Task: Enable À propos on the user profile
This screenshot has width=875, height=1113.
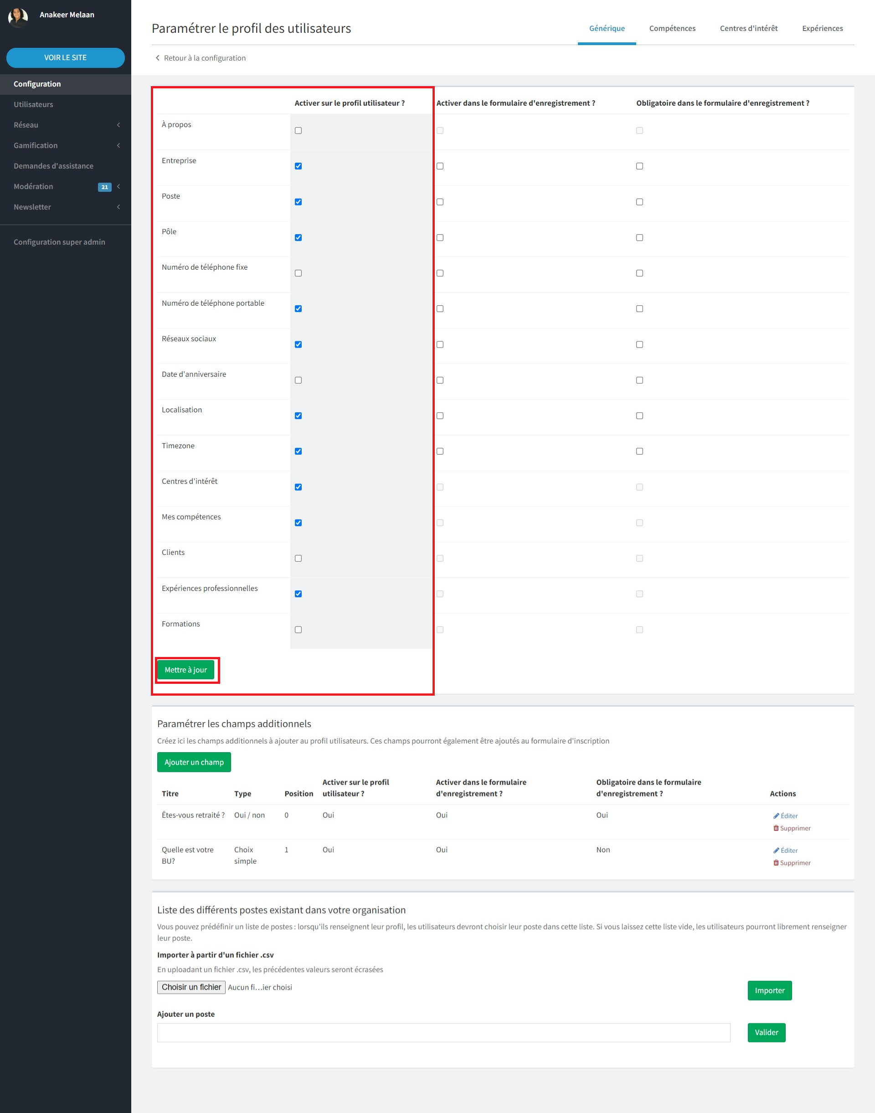Action: tap(298, 131)
